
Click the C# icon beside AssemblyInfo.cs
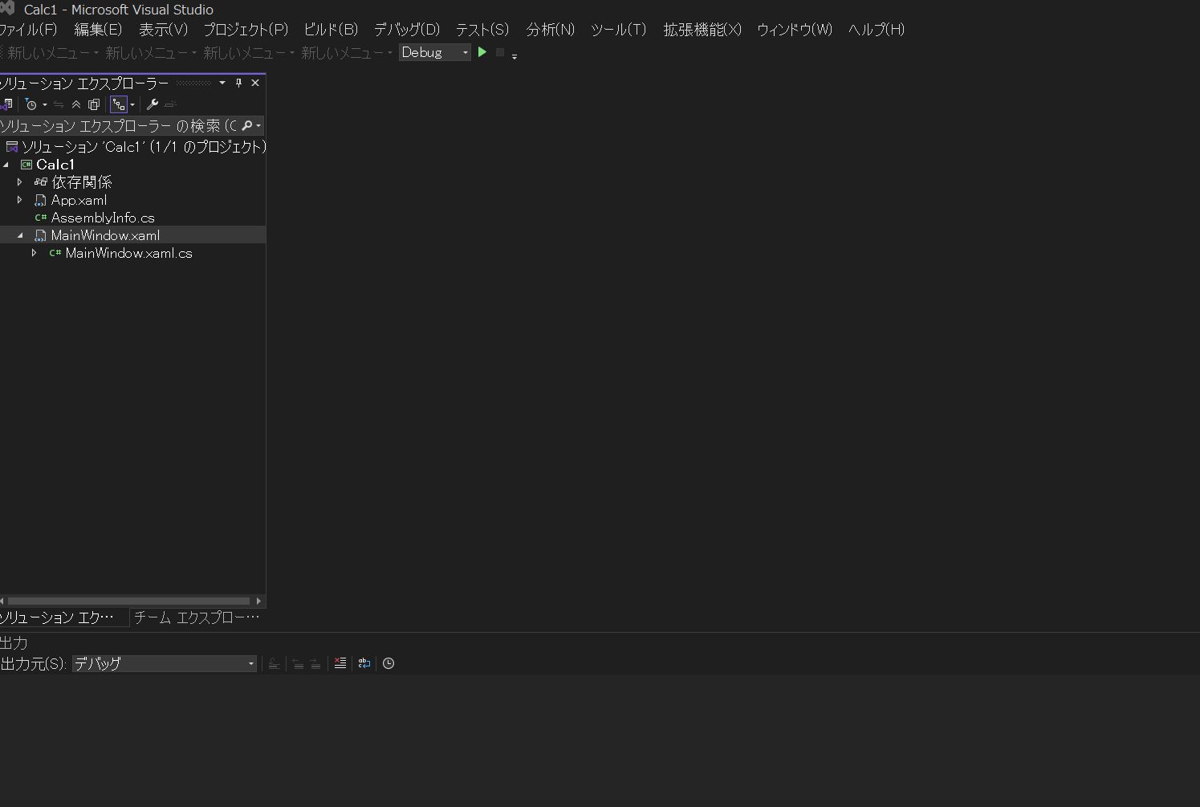(41, 218)
